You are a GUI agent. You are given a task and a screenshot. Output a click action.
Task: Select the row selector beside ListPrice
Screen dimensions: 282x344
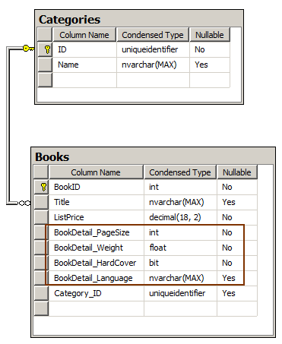pyautogui.click(x=41, y=217)
